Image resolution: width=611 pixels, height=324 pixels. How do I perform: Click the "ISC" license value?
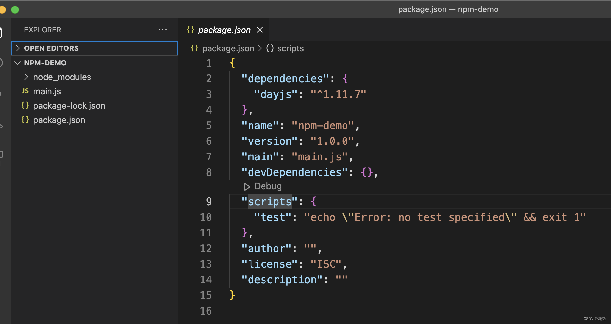[x=326, y=264]
